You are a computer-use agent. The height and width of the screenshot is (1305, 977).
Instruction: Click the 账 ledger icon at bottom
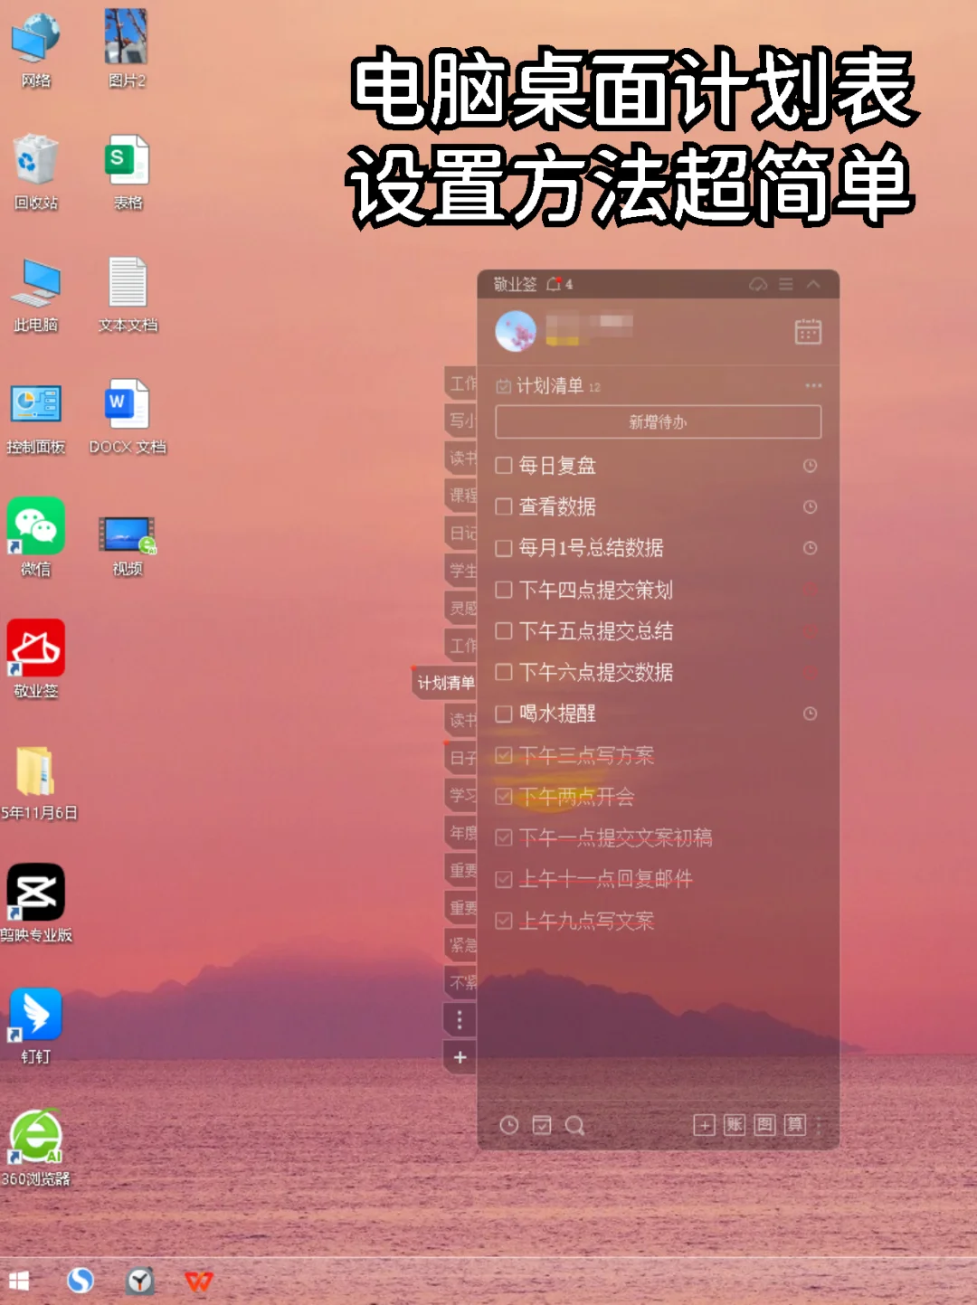click(735, 1126)
